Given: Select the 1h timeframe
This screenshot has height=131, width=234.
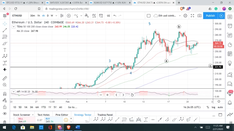Looking at the screenshot, I should coord(39,16).
